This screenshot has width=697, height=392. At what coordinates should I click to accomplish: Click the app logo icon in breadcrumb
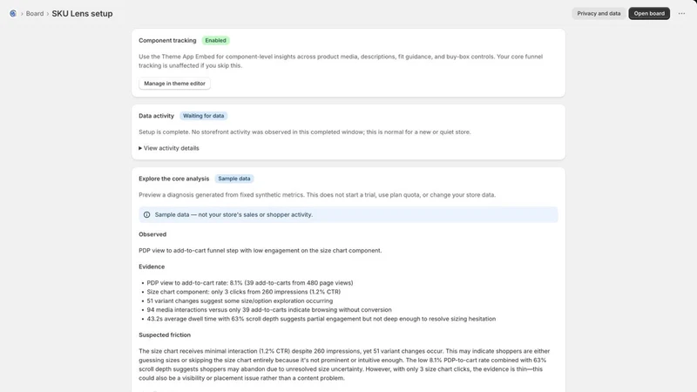click(x=13, y=14)
